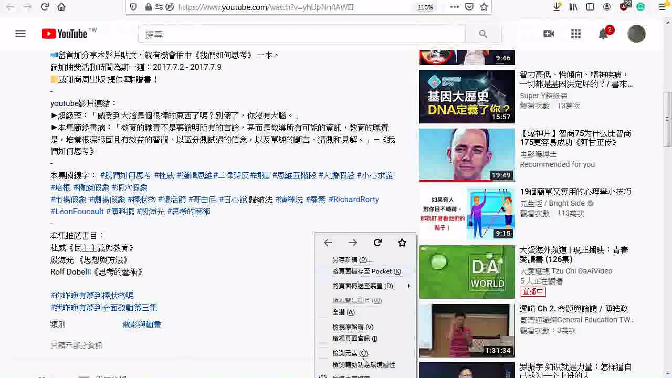The width and height of the screenshot is (672, 378).
Task: Open #你昨晚有夢到棒狀物嗎 hashtag link
Action: pos(92,296)
